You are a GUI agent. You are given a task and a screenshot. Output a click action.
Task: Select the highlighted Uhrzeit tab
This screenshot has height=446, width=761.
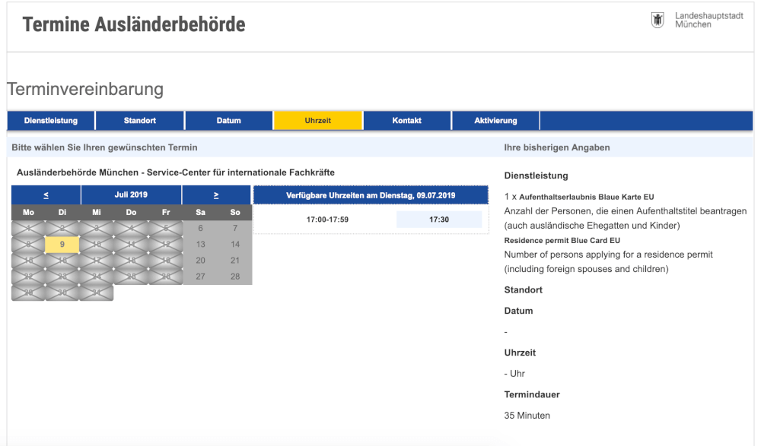click(x=318, y=121)
